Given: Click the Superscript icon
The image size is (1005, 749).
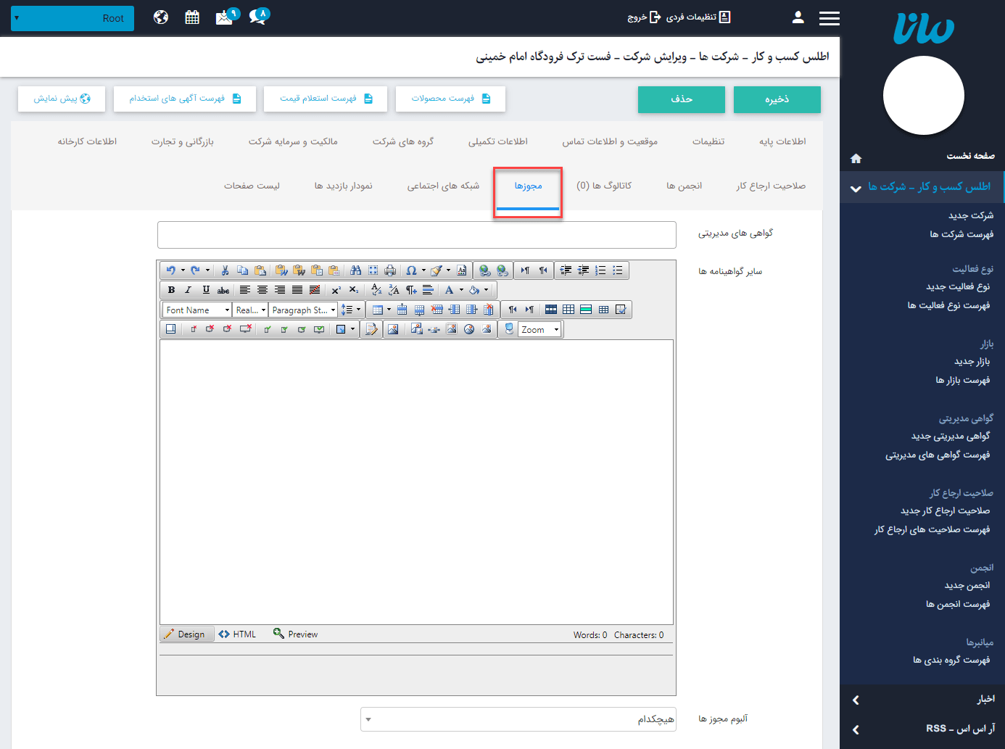Looking at the screenshot, I should click(336, 290).
